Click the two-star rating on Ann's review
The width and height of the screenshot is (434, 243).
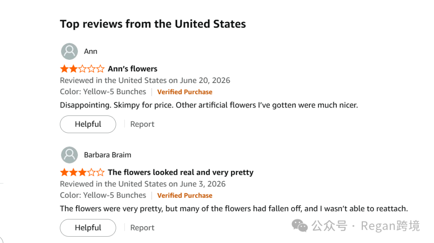(x=82, y=69)
